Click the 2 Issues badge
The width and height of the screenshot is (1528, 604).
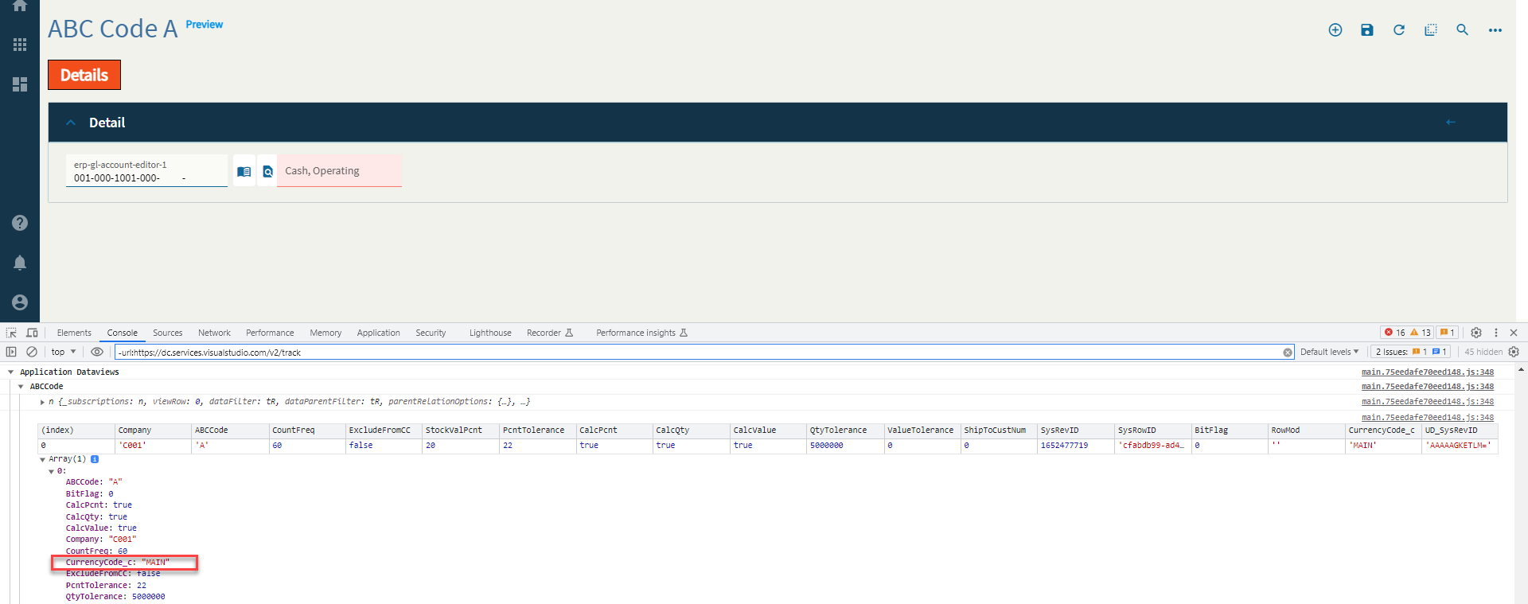pos(1411,352)
